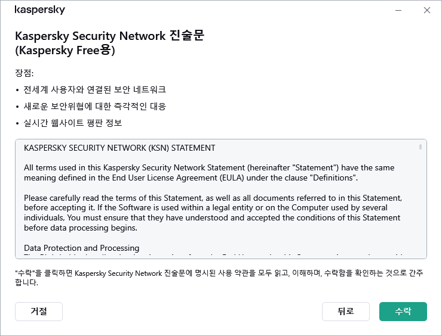Viewport: 442px width, 336px height.
Task: Click the 'Please carefully read the terms' paragraph
Action: [x=212, y=213]
